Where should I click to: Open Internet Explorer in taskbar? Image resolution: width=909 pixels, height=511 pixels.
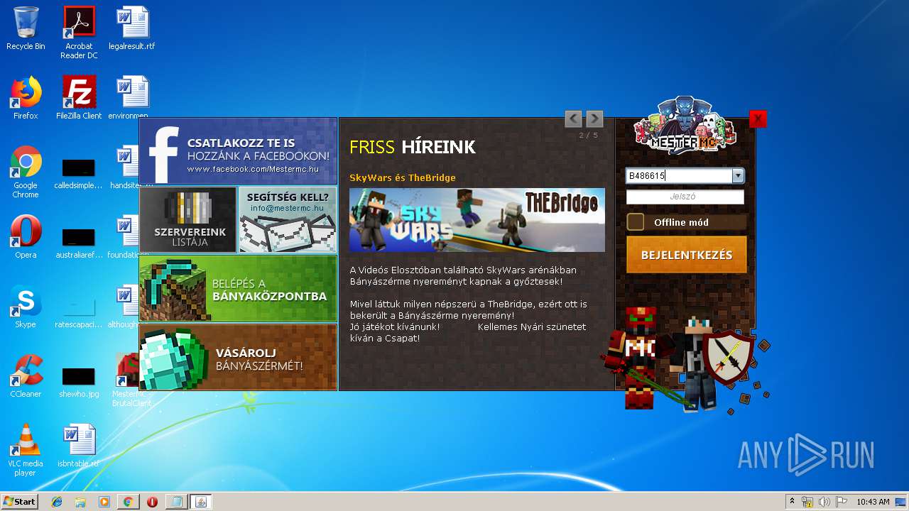coord(57,502)
